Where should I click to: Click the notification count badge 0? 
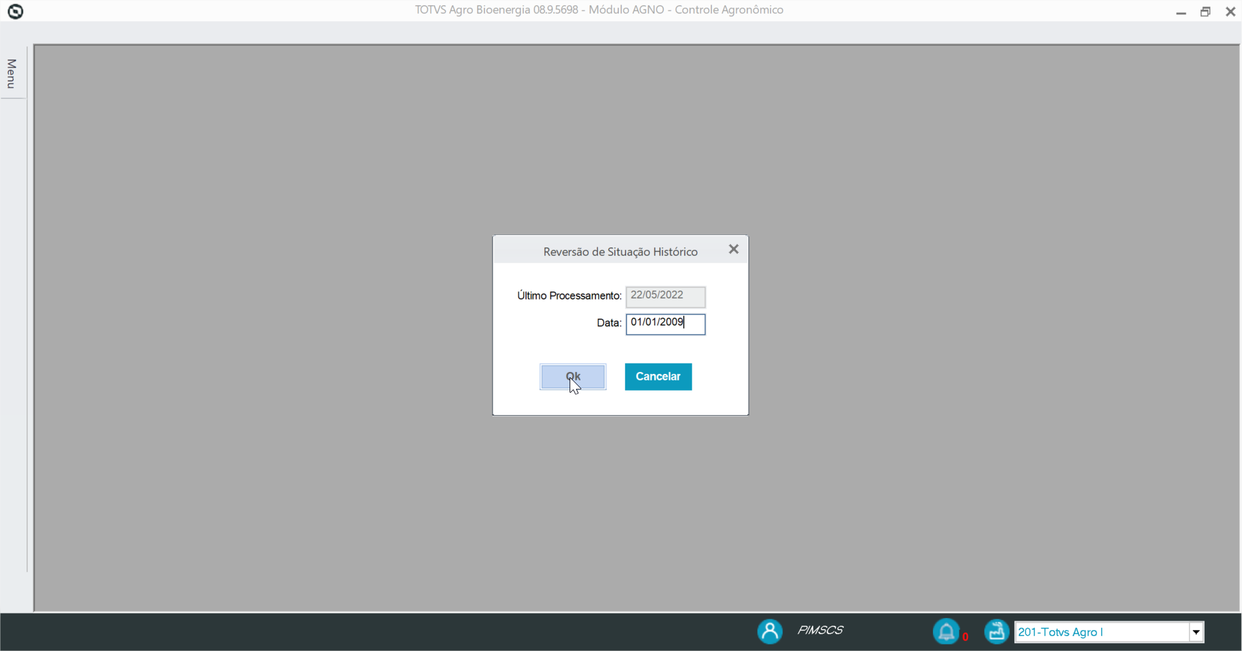pyautogui.click(x=965, y=637)
